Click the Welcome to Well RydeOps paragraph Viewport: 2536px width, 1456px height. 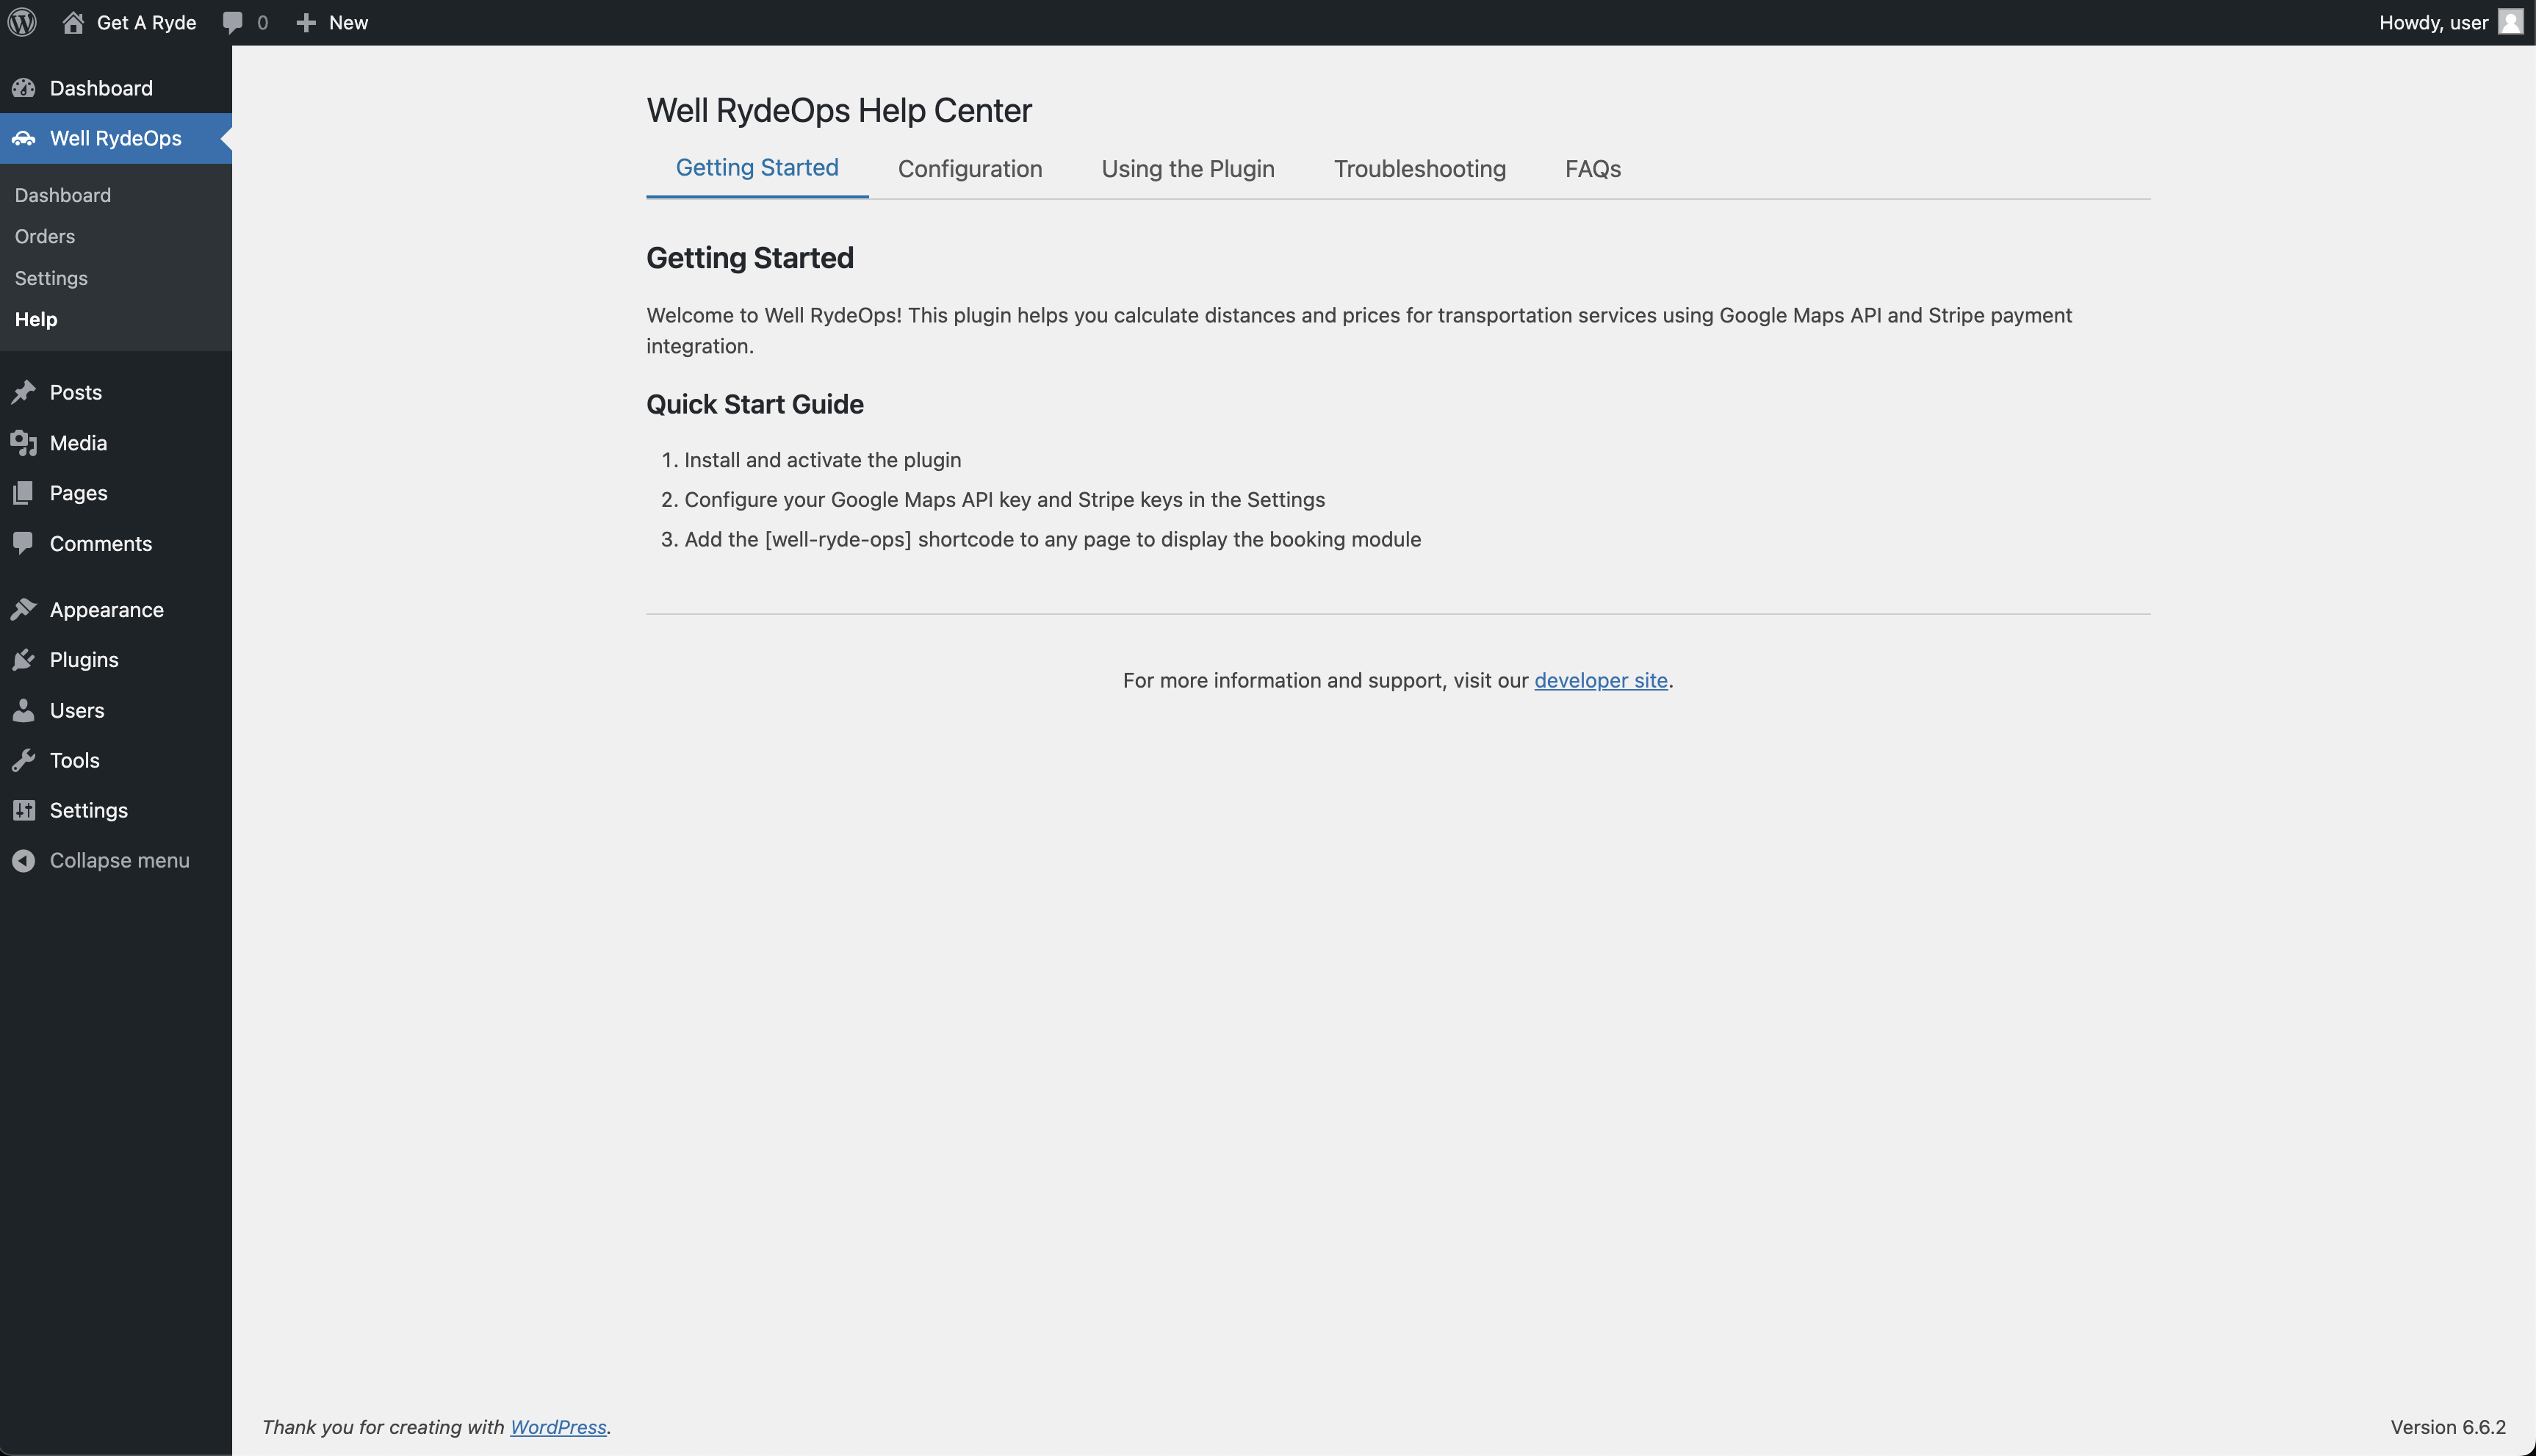click(1359, 330)
